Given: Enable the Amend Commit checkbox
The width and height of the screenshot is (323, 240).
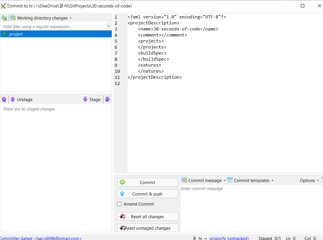Looking at the screenshot, I should pyautogui.click(x=119, y=204).
